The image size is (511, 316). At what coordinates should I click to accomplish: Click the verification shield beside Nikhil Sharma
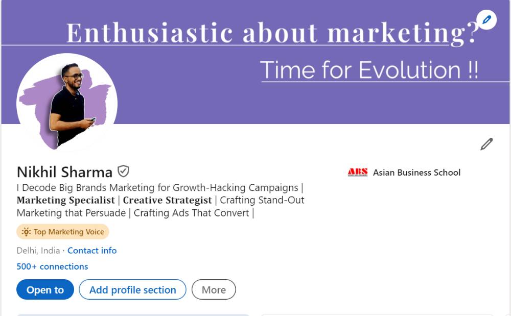tap(123, 171)
